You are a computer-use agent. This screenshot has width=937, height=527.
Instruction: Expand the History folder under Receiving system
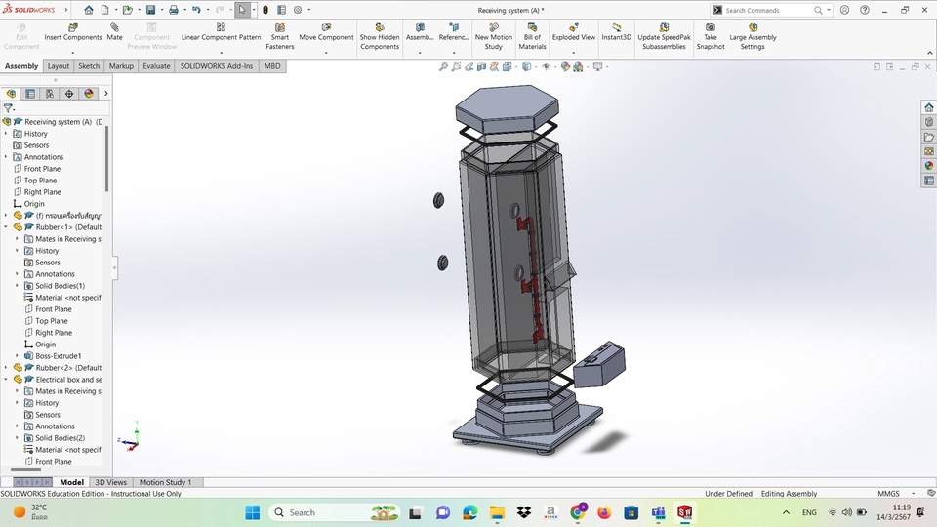click(6, 134)
